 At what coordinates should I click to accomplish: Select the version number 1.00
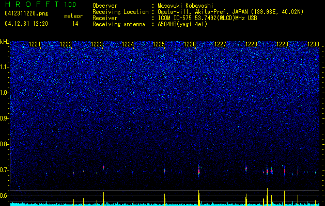[x=70, y=5]
